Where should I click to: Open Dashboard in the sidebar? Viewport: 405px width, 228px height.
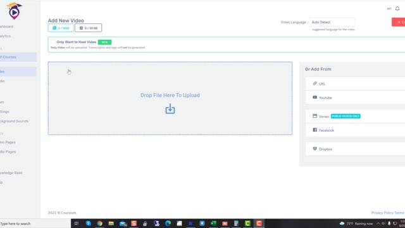pos(7,27)
